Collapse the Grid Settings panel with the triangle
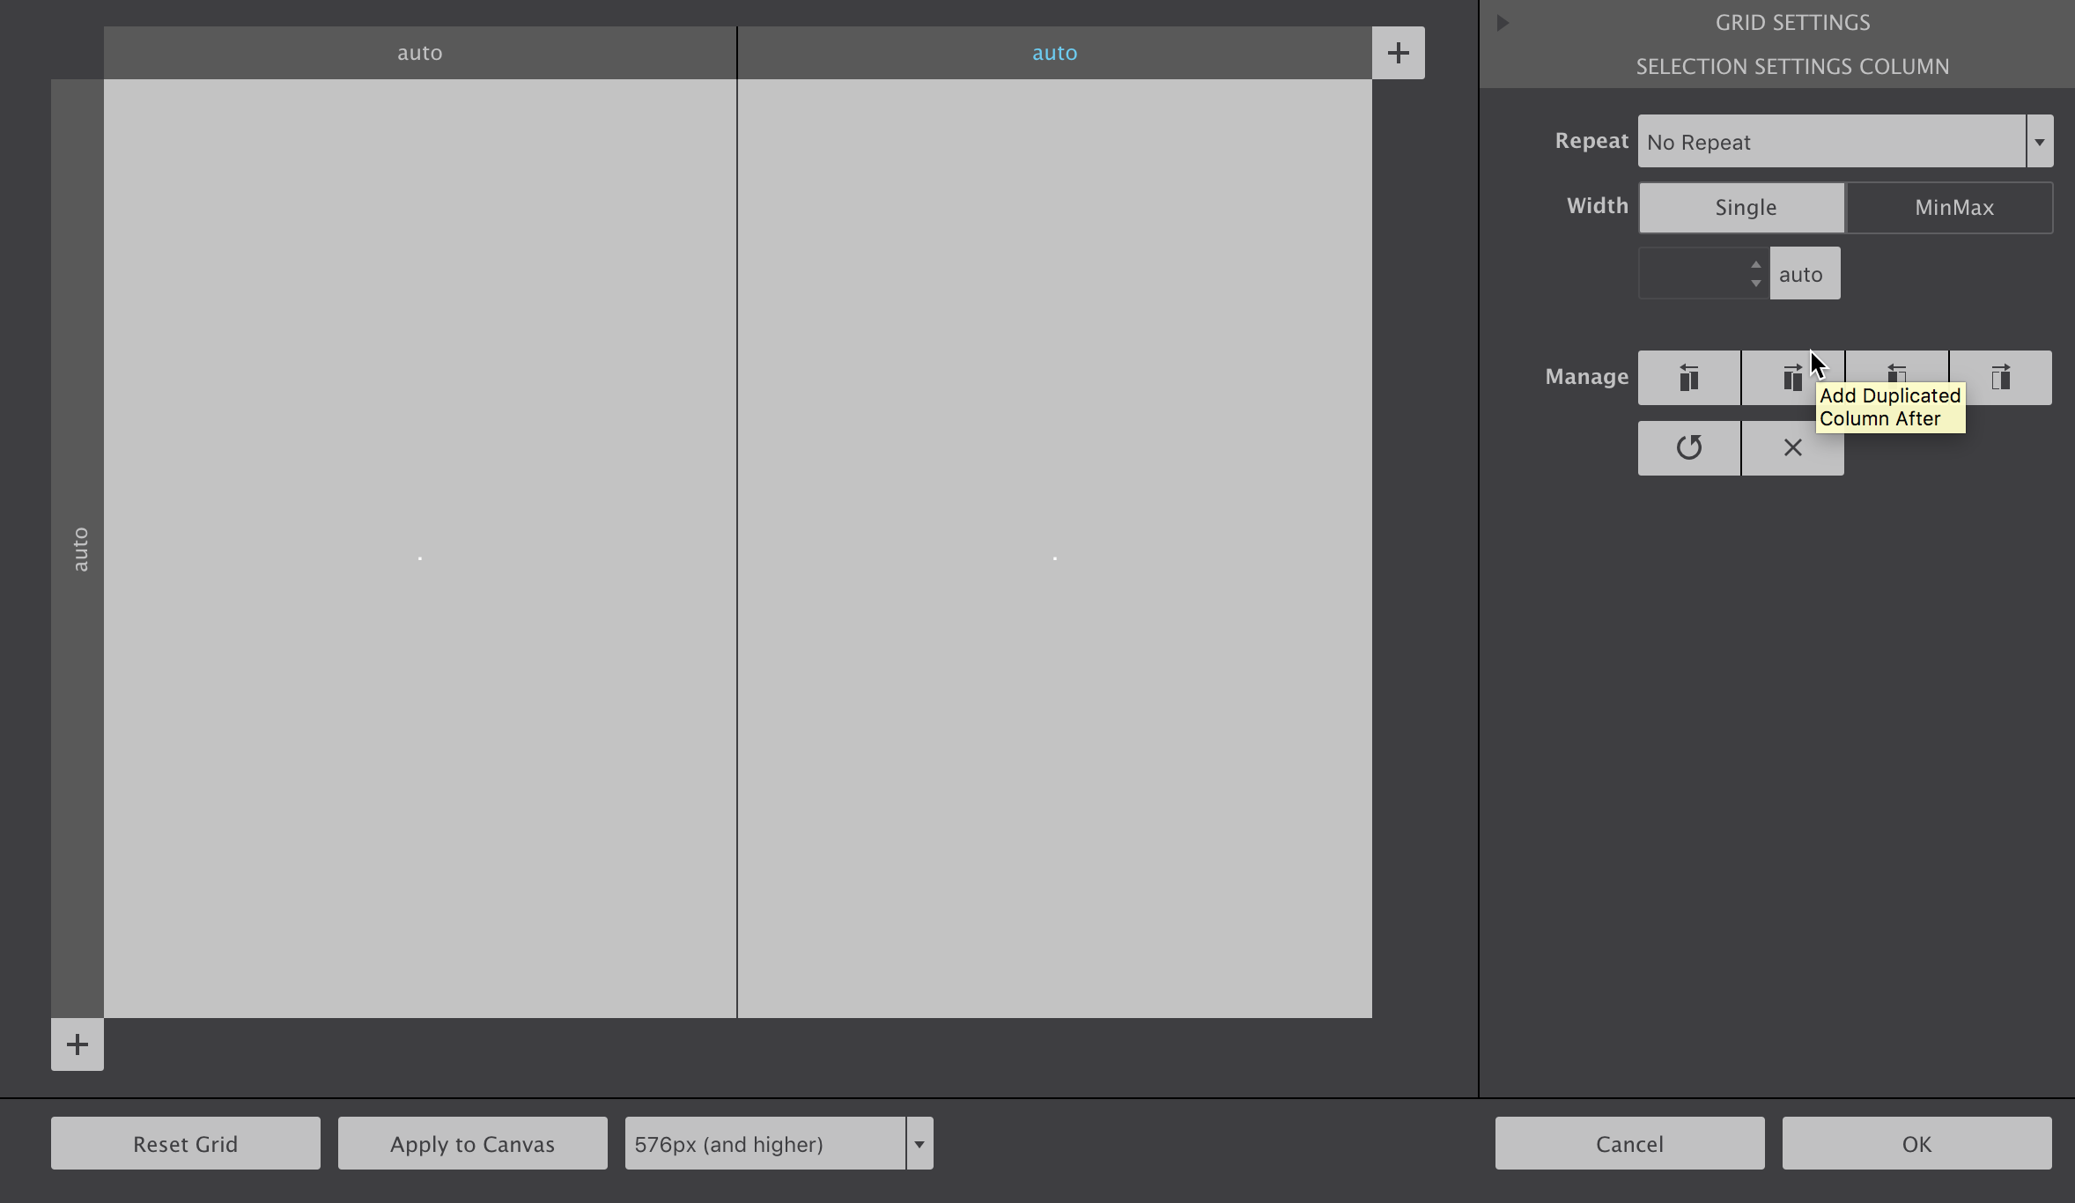Viewport: 2075px width, 1203px height. [1502, 22]
